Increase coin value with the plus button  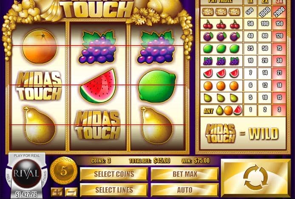pyautogui.click(x=57, y=192)
